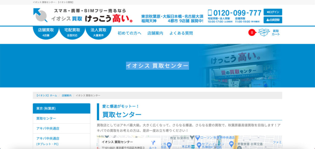Screen dimensions: 315x149
Task: Click the 0120-099-777 phone number
Action: [237, 13]
